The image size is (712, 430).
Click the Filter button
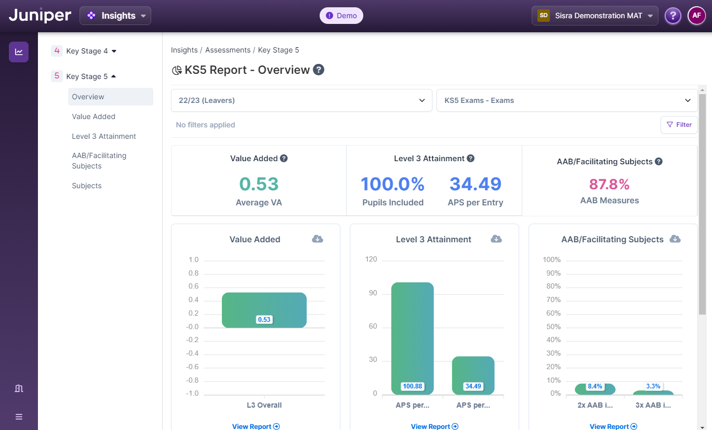679,125
